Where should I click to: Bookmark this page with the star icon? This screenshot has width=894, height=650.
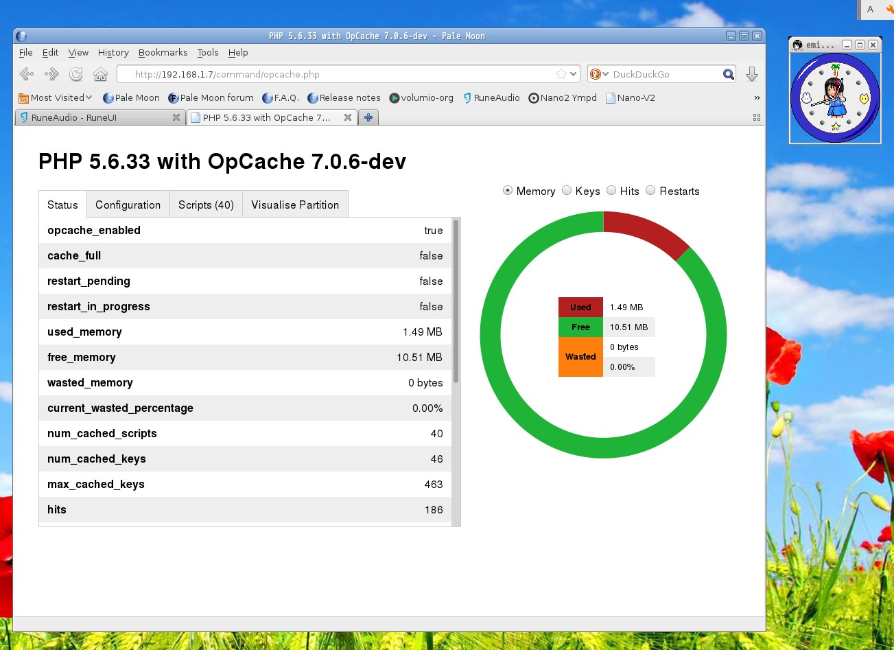561,74
